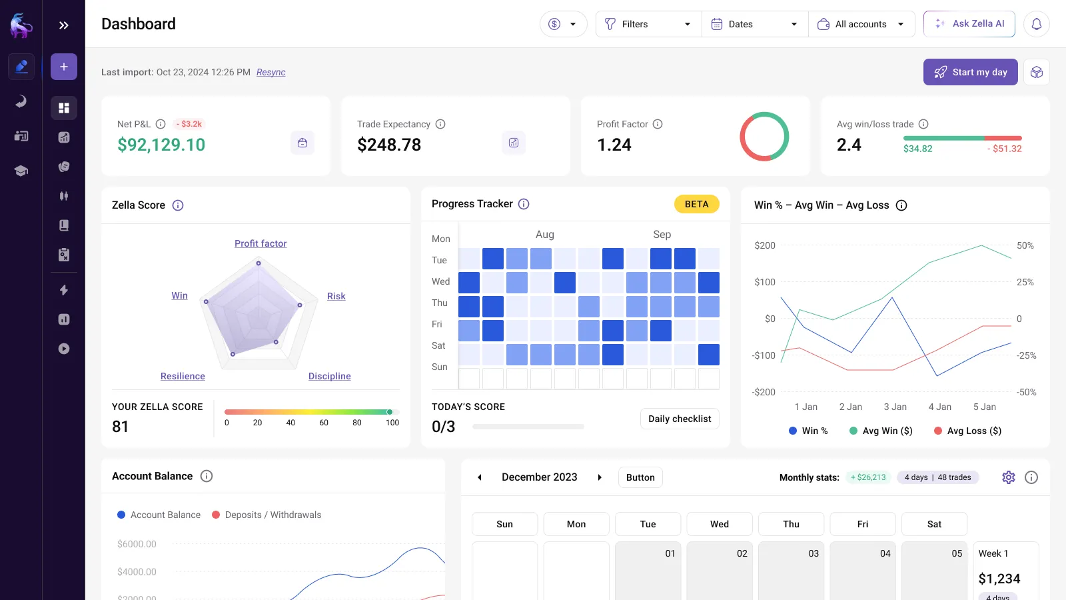Open the Filters dropdown
The width and height of the screenshot is (1066, 600).
point(648,24)
